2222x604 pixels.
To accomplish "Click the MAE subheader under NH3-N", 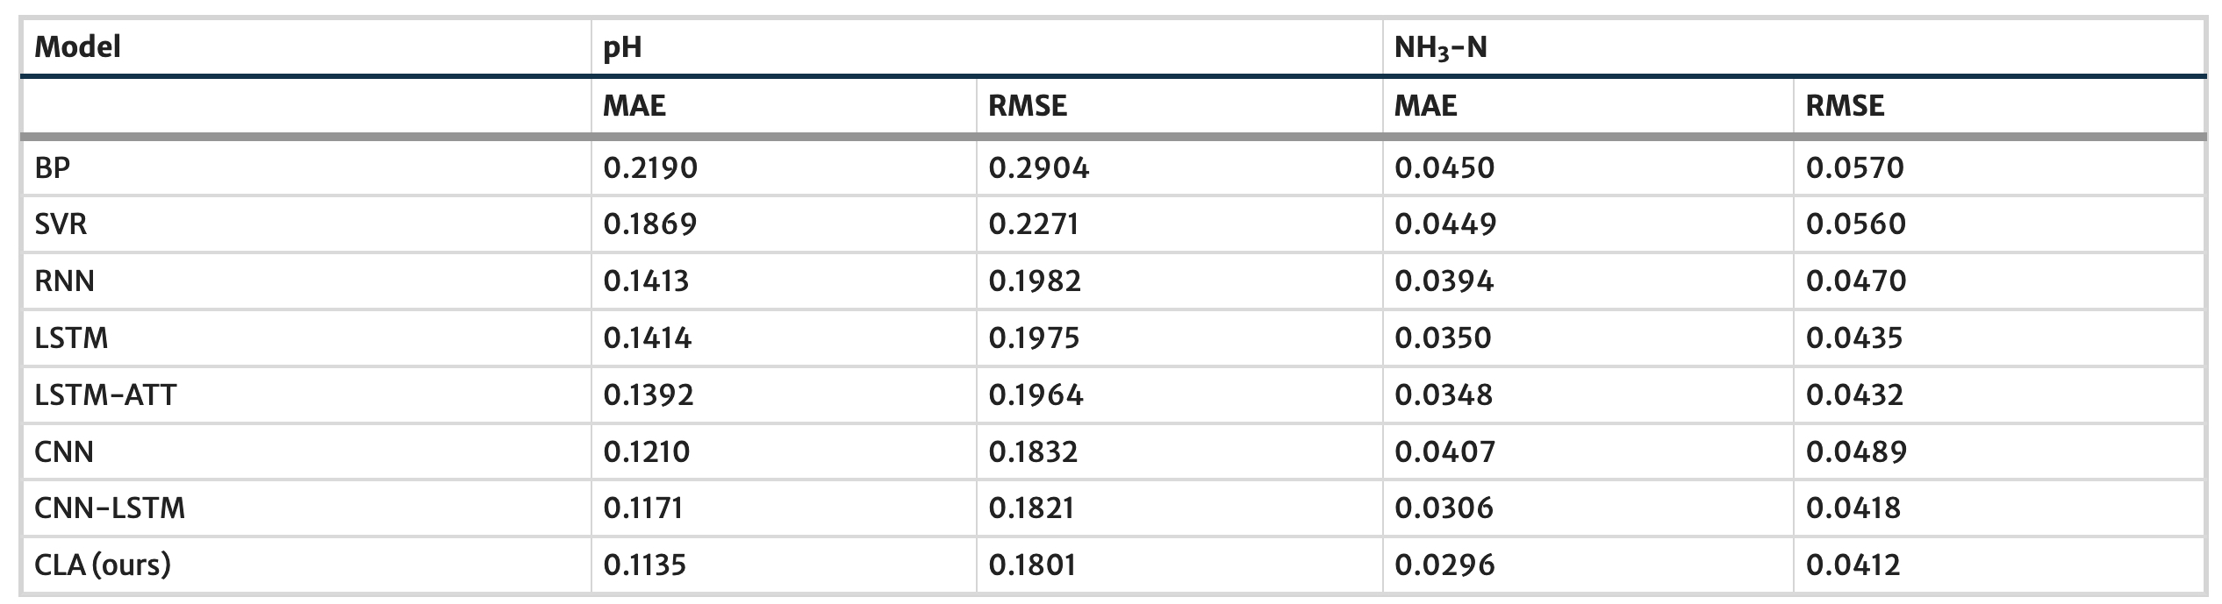I will tap(1426, 106).
